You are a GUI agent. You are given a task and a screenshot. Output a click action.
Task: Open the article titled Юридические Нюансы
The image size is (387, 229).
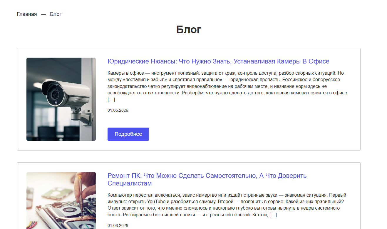218,61
